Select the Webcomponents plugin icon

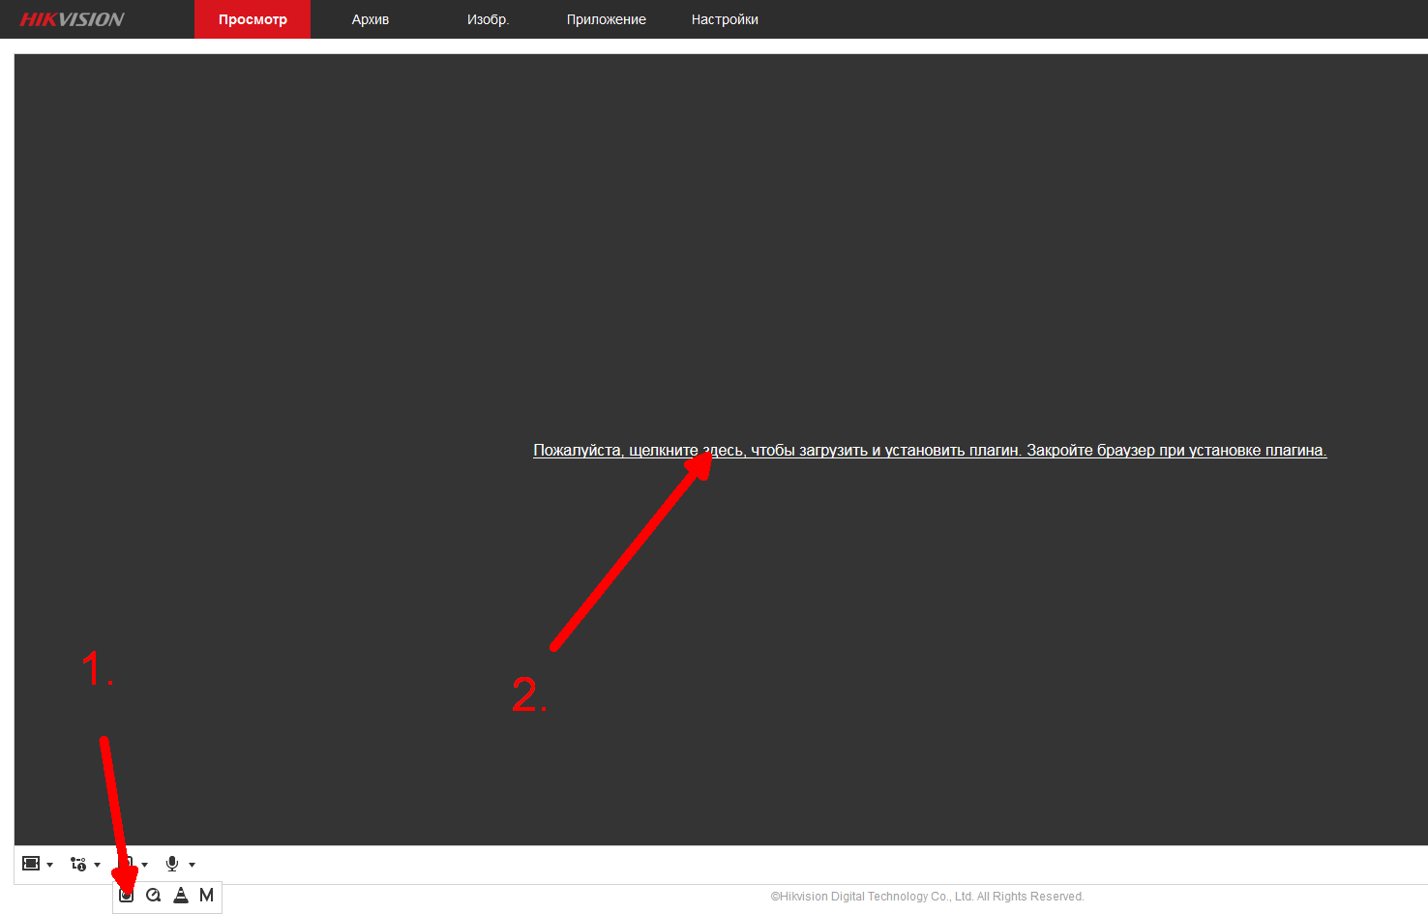126,896
